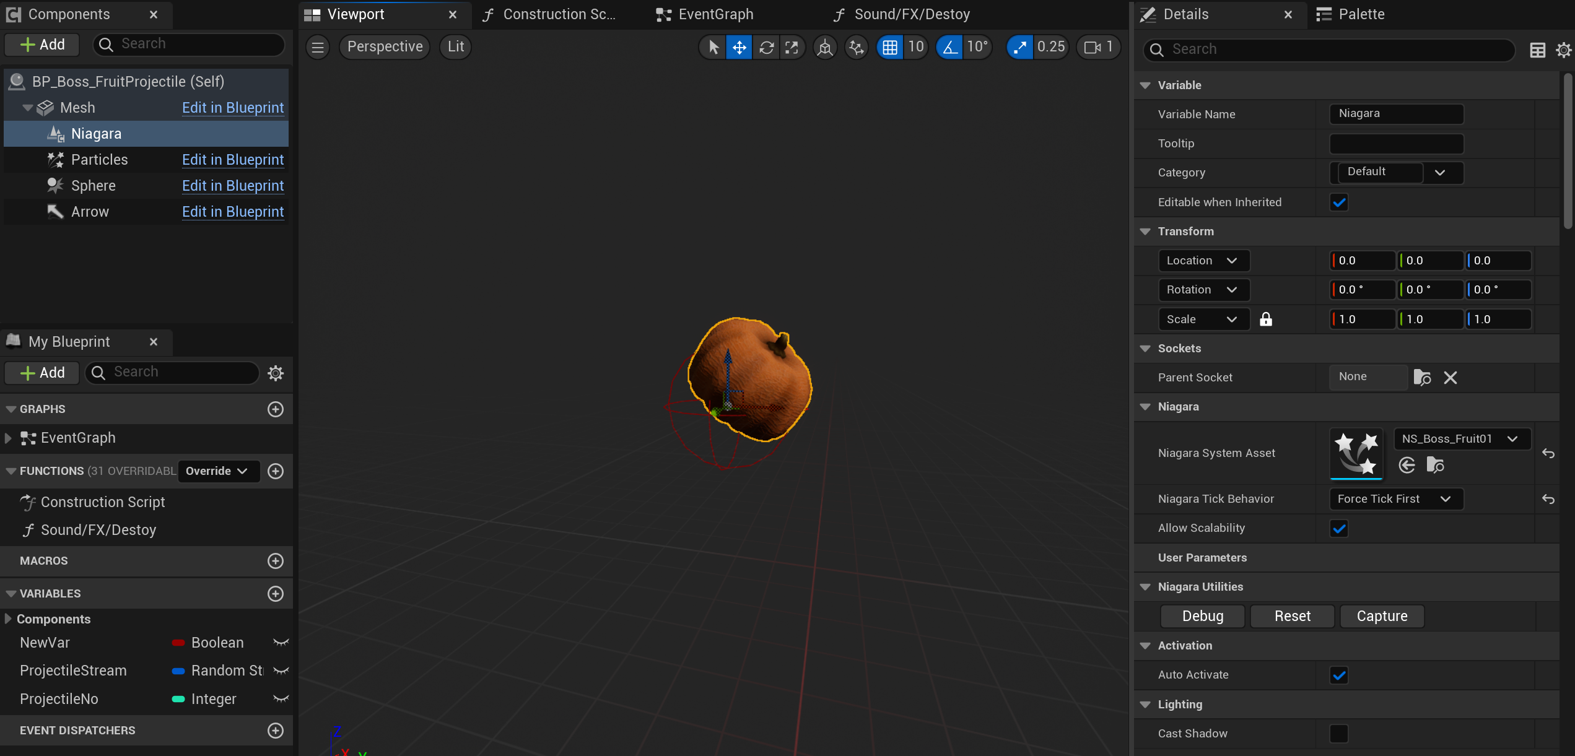Disable Allow Scalability checkbox
The width and height of the screenshot is (1575, 756).
tap(1339, 529)
